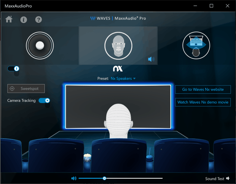Mute via the volume icon by the slider
Image resolution: width=236 pixels, height=184 pixels.
coord(74,178)
